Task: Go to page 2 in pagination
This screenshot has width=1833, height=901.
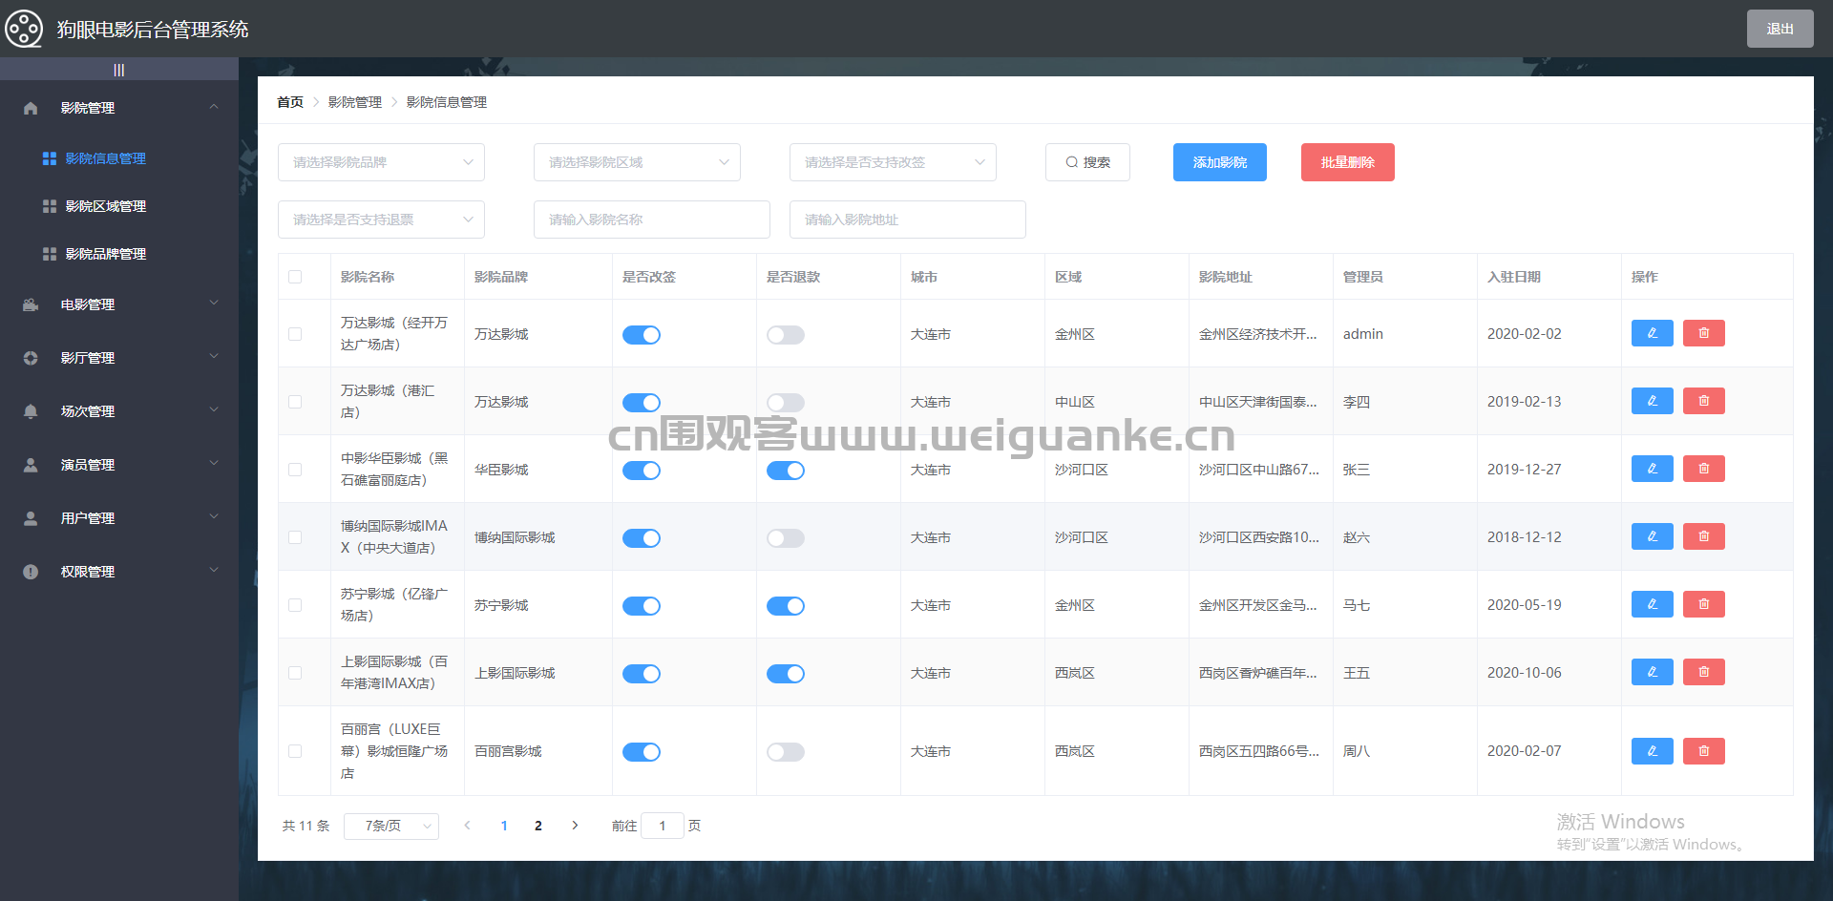Action: click(x=538, y=826)
